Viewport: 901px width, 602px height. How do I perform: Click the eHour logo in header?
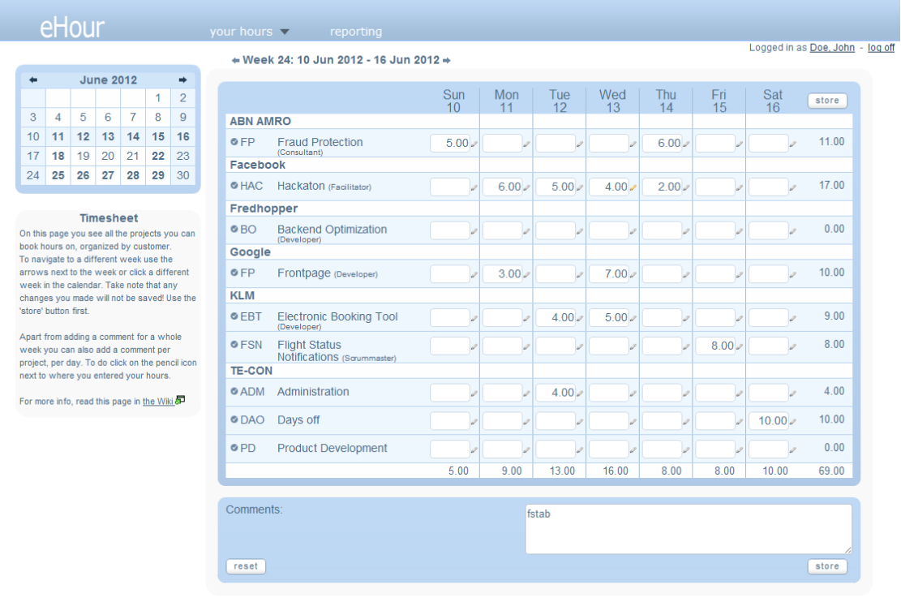72,28
